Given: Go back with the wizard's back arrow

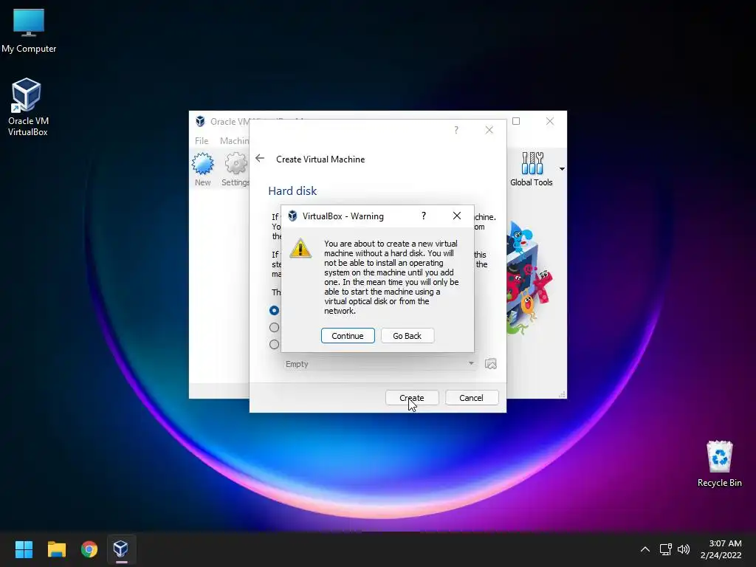Looking at the screenshot, I should point(260,159).
